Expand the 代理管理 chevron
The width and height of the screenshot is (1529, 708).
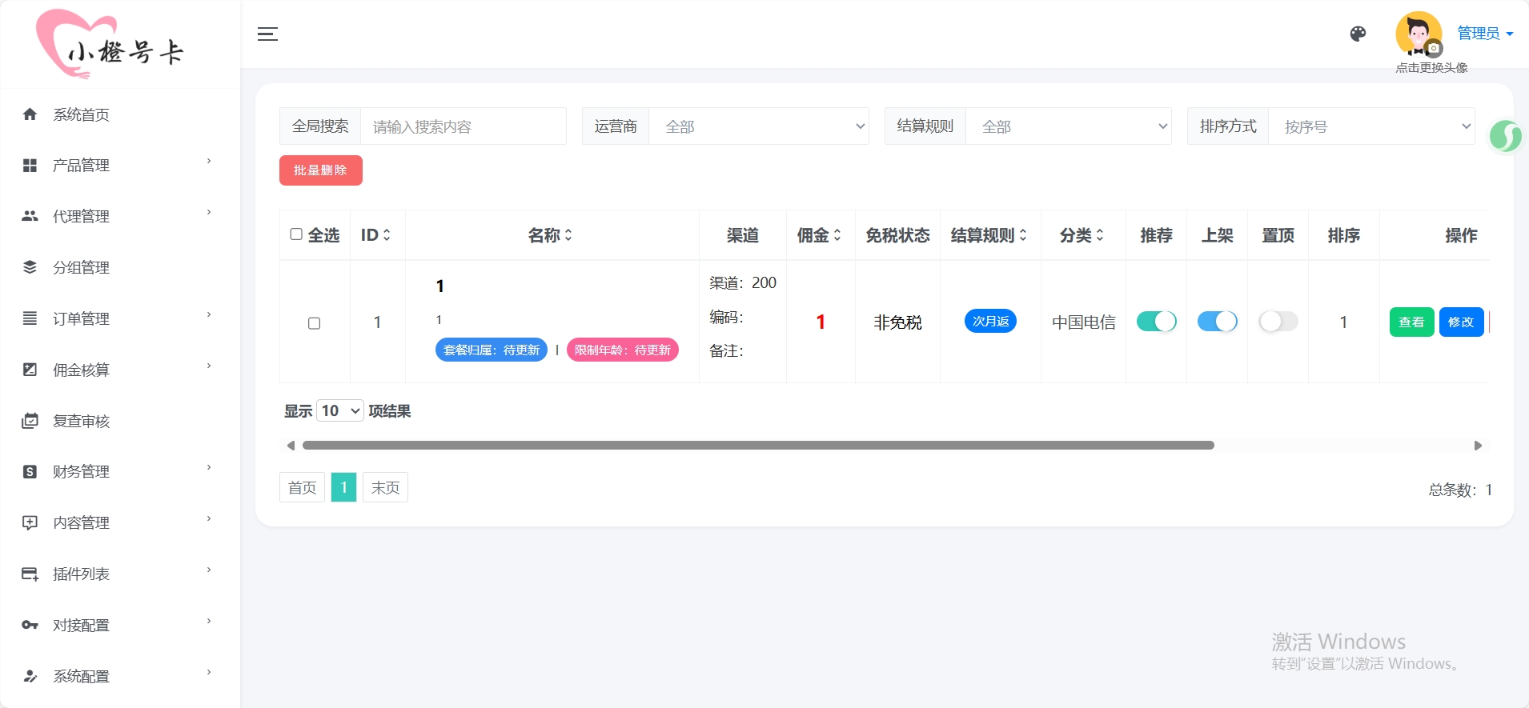point(209,213)
